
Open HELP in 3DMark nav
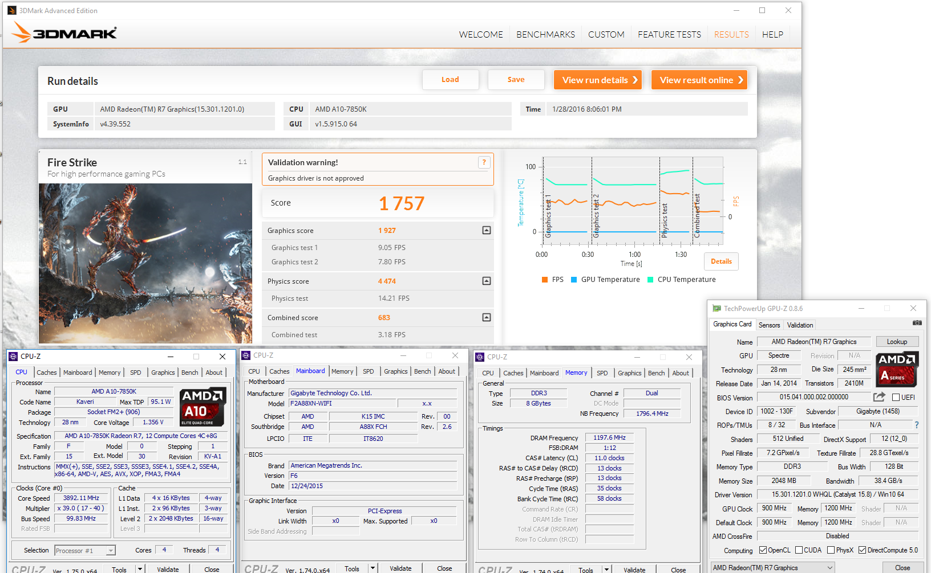coord(772,35)
